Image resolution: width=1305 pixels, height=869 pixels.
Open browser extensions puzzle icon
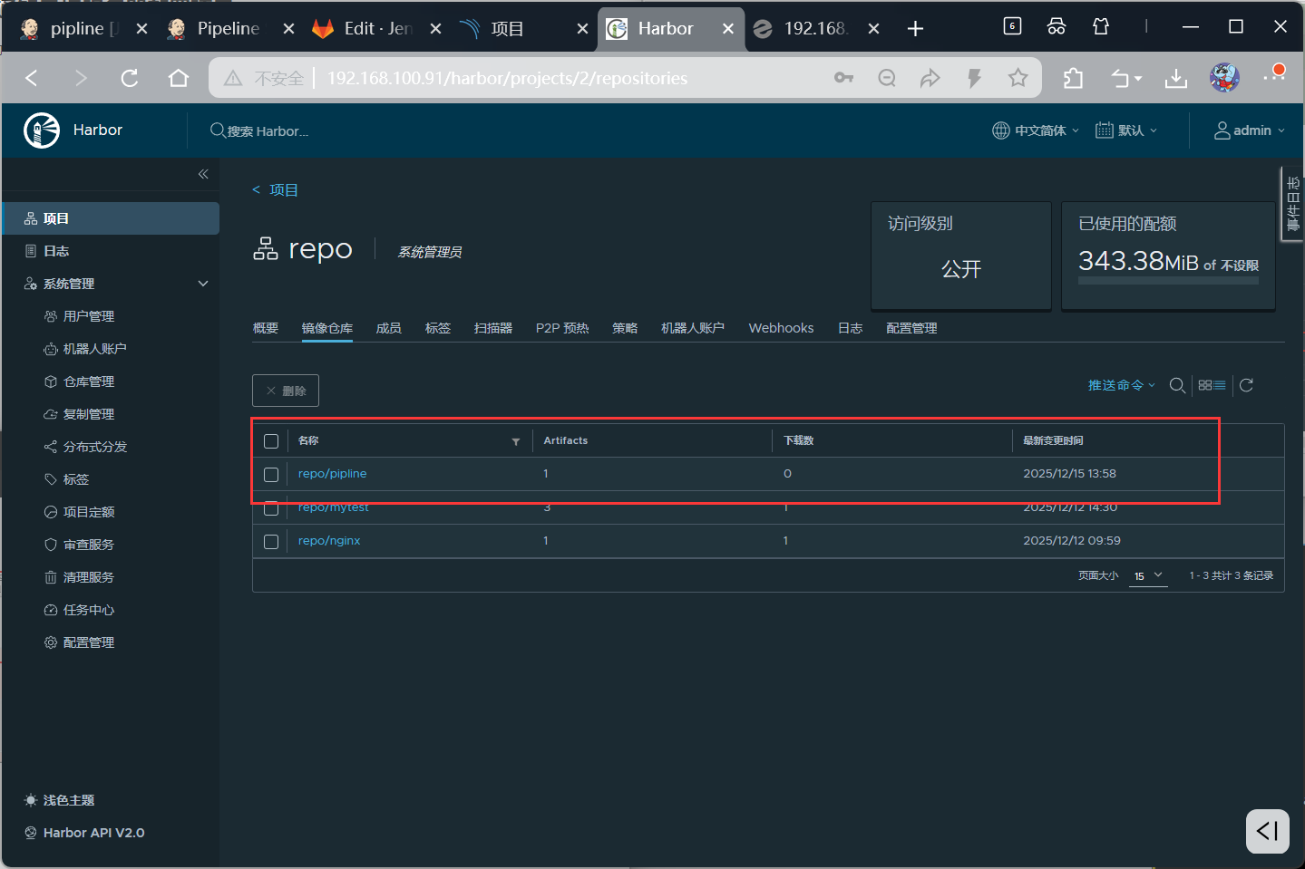coord(1074,78)
